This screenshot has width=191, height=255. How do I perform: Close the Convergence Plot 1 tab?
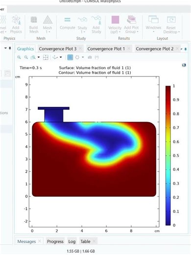(x=129, y=49)
